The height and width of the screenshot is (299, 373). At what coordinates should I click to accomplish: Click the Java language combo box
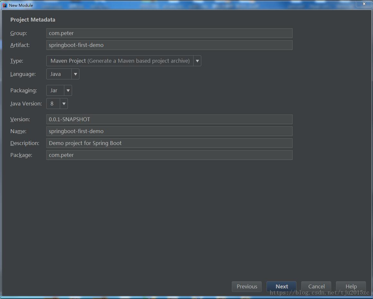click(63, 74)
